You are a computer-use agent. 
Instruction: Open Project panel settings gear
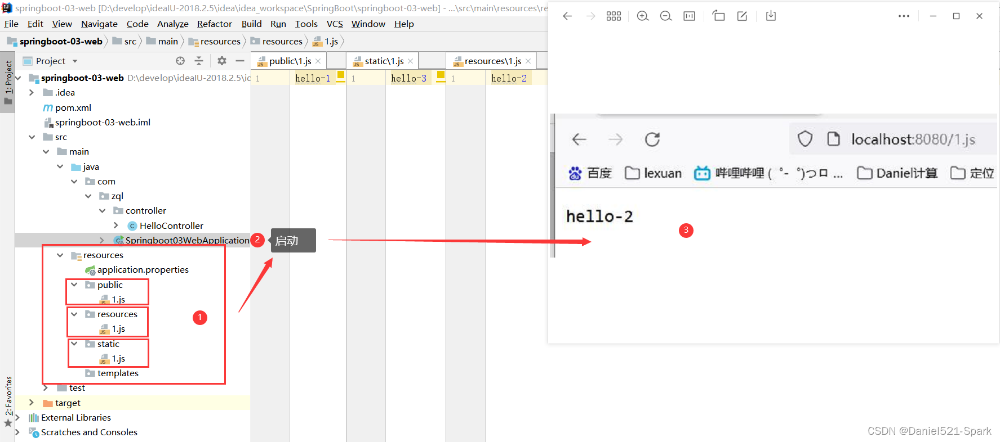(x=222, y=61)
